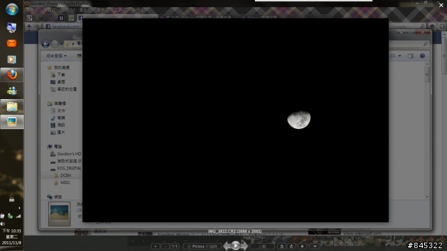Image resolution: width=447 pixels, height=251 pixels.
Task: Star the current photo
Action: (x=302, y=246)
